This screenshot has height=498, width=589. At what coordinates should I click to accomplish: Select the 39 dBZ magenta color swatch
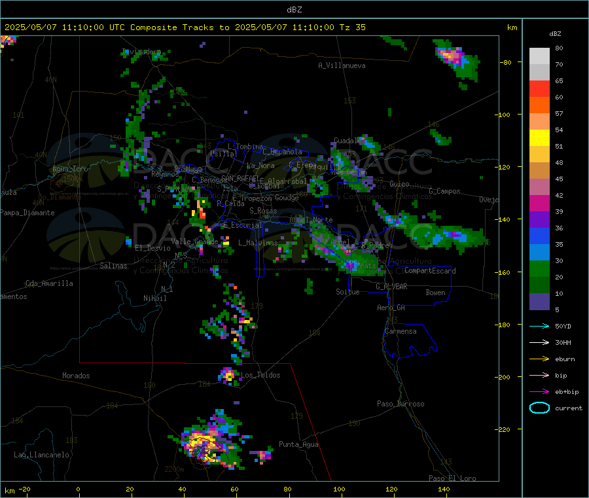[x=539, y=203]
